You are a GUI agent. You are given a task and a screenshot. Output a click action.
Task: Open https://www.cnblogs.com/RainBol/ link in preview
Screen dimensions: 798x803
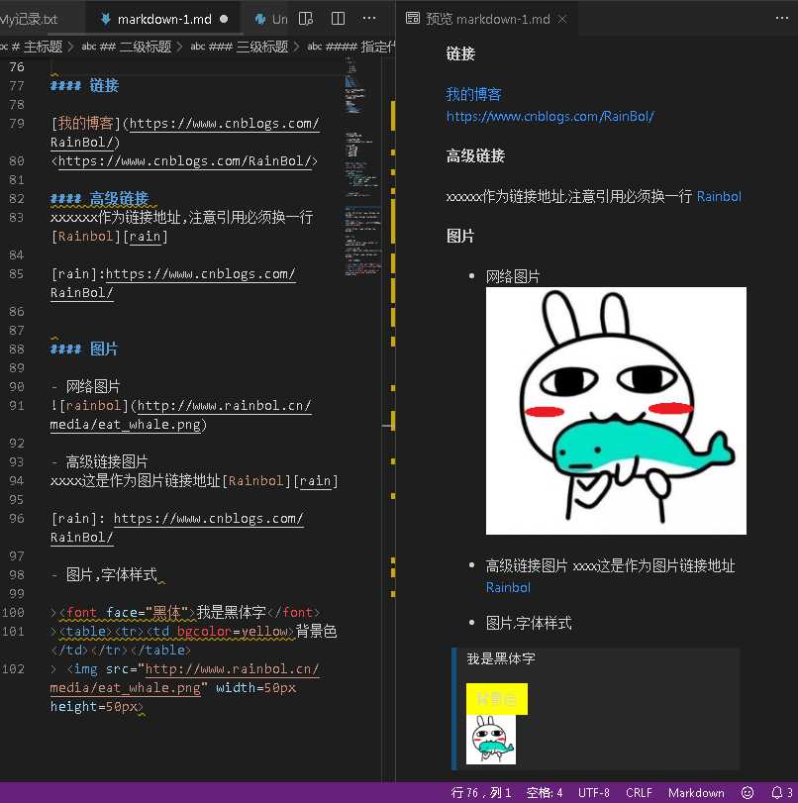click(550, 117)
